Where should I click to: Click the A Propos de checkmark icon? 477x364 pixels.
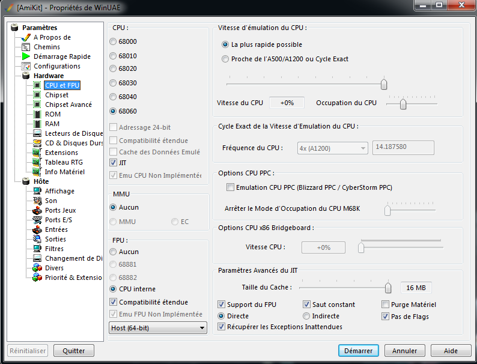click(x=26, y=37)
